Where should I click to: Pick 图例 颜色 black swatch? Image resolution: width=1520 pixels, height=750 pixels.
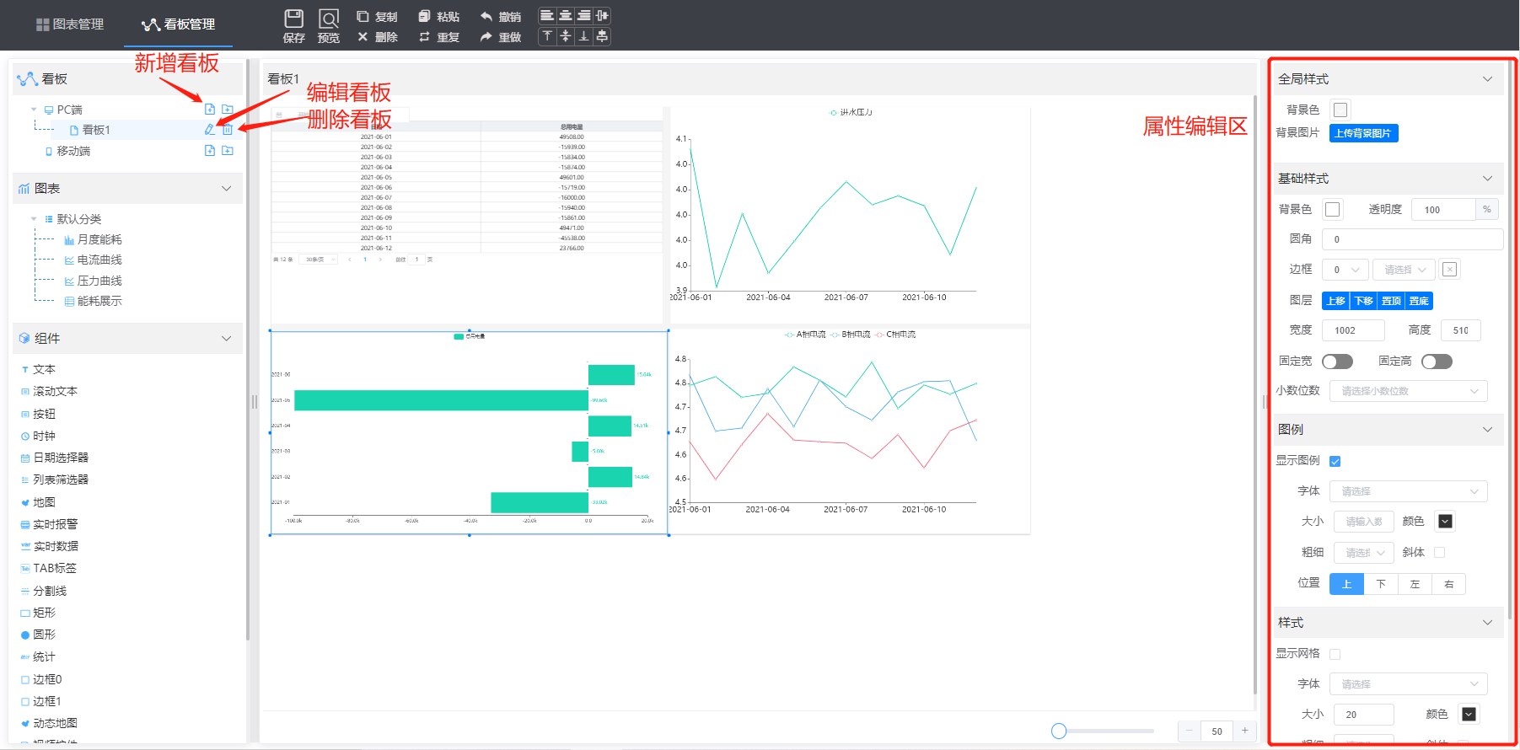point(1445,522)
